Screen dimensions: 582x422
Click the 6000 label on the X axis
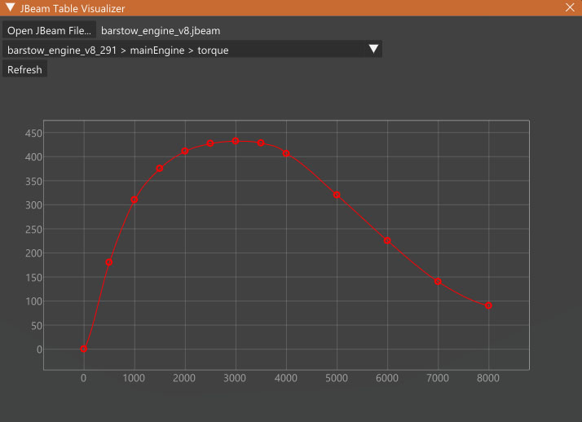[x=387, y=378]
